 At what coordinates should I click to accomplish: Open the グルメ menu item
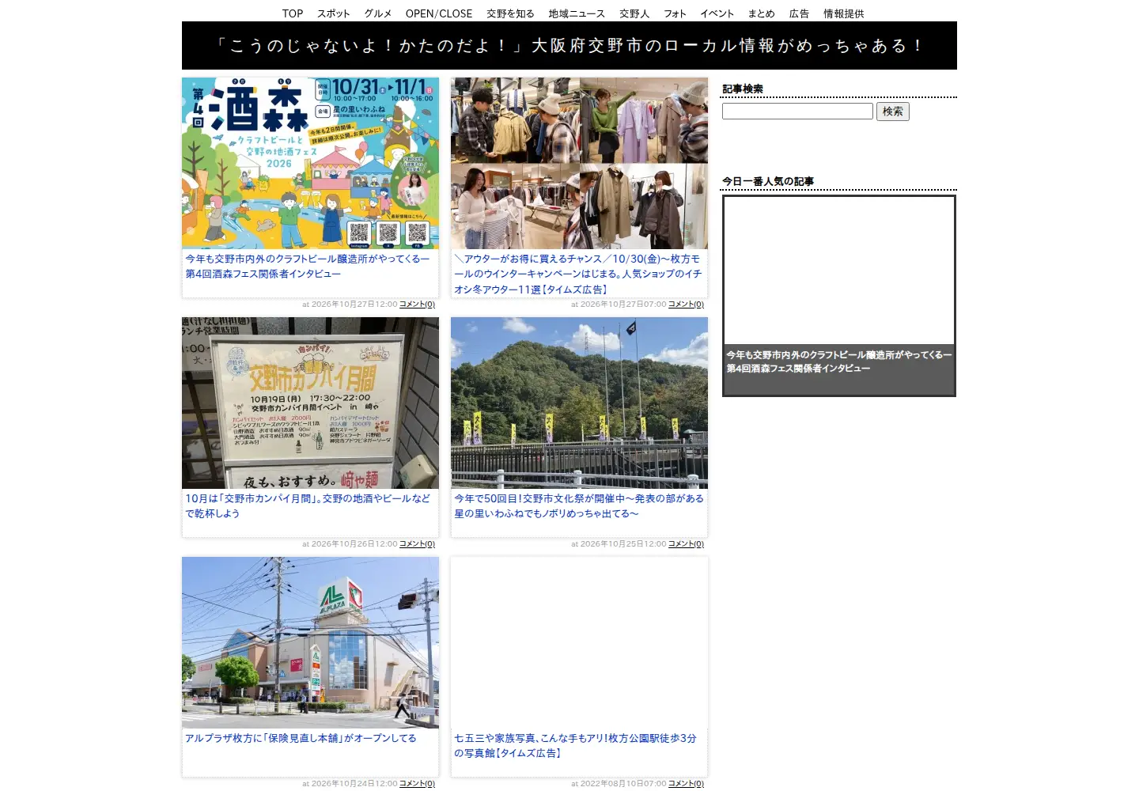point(378,13)
